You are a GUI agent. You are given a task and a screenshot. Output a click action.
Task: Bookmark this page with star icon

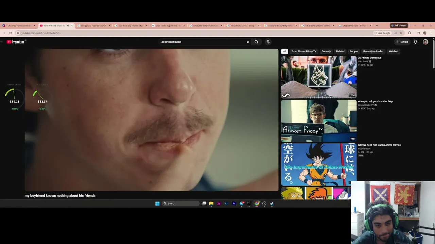click(401, 33)
